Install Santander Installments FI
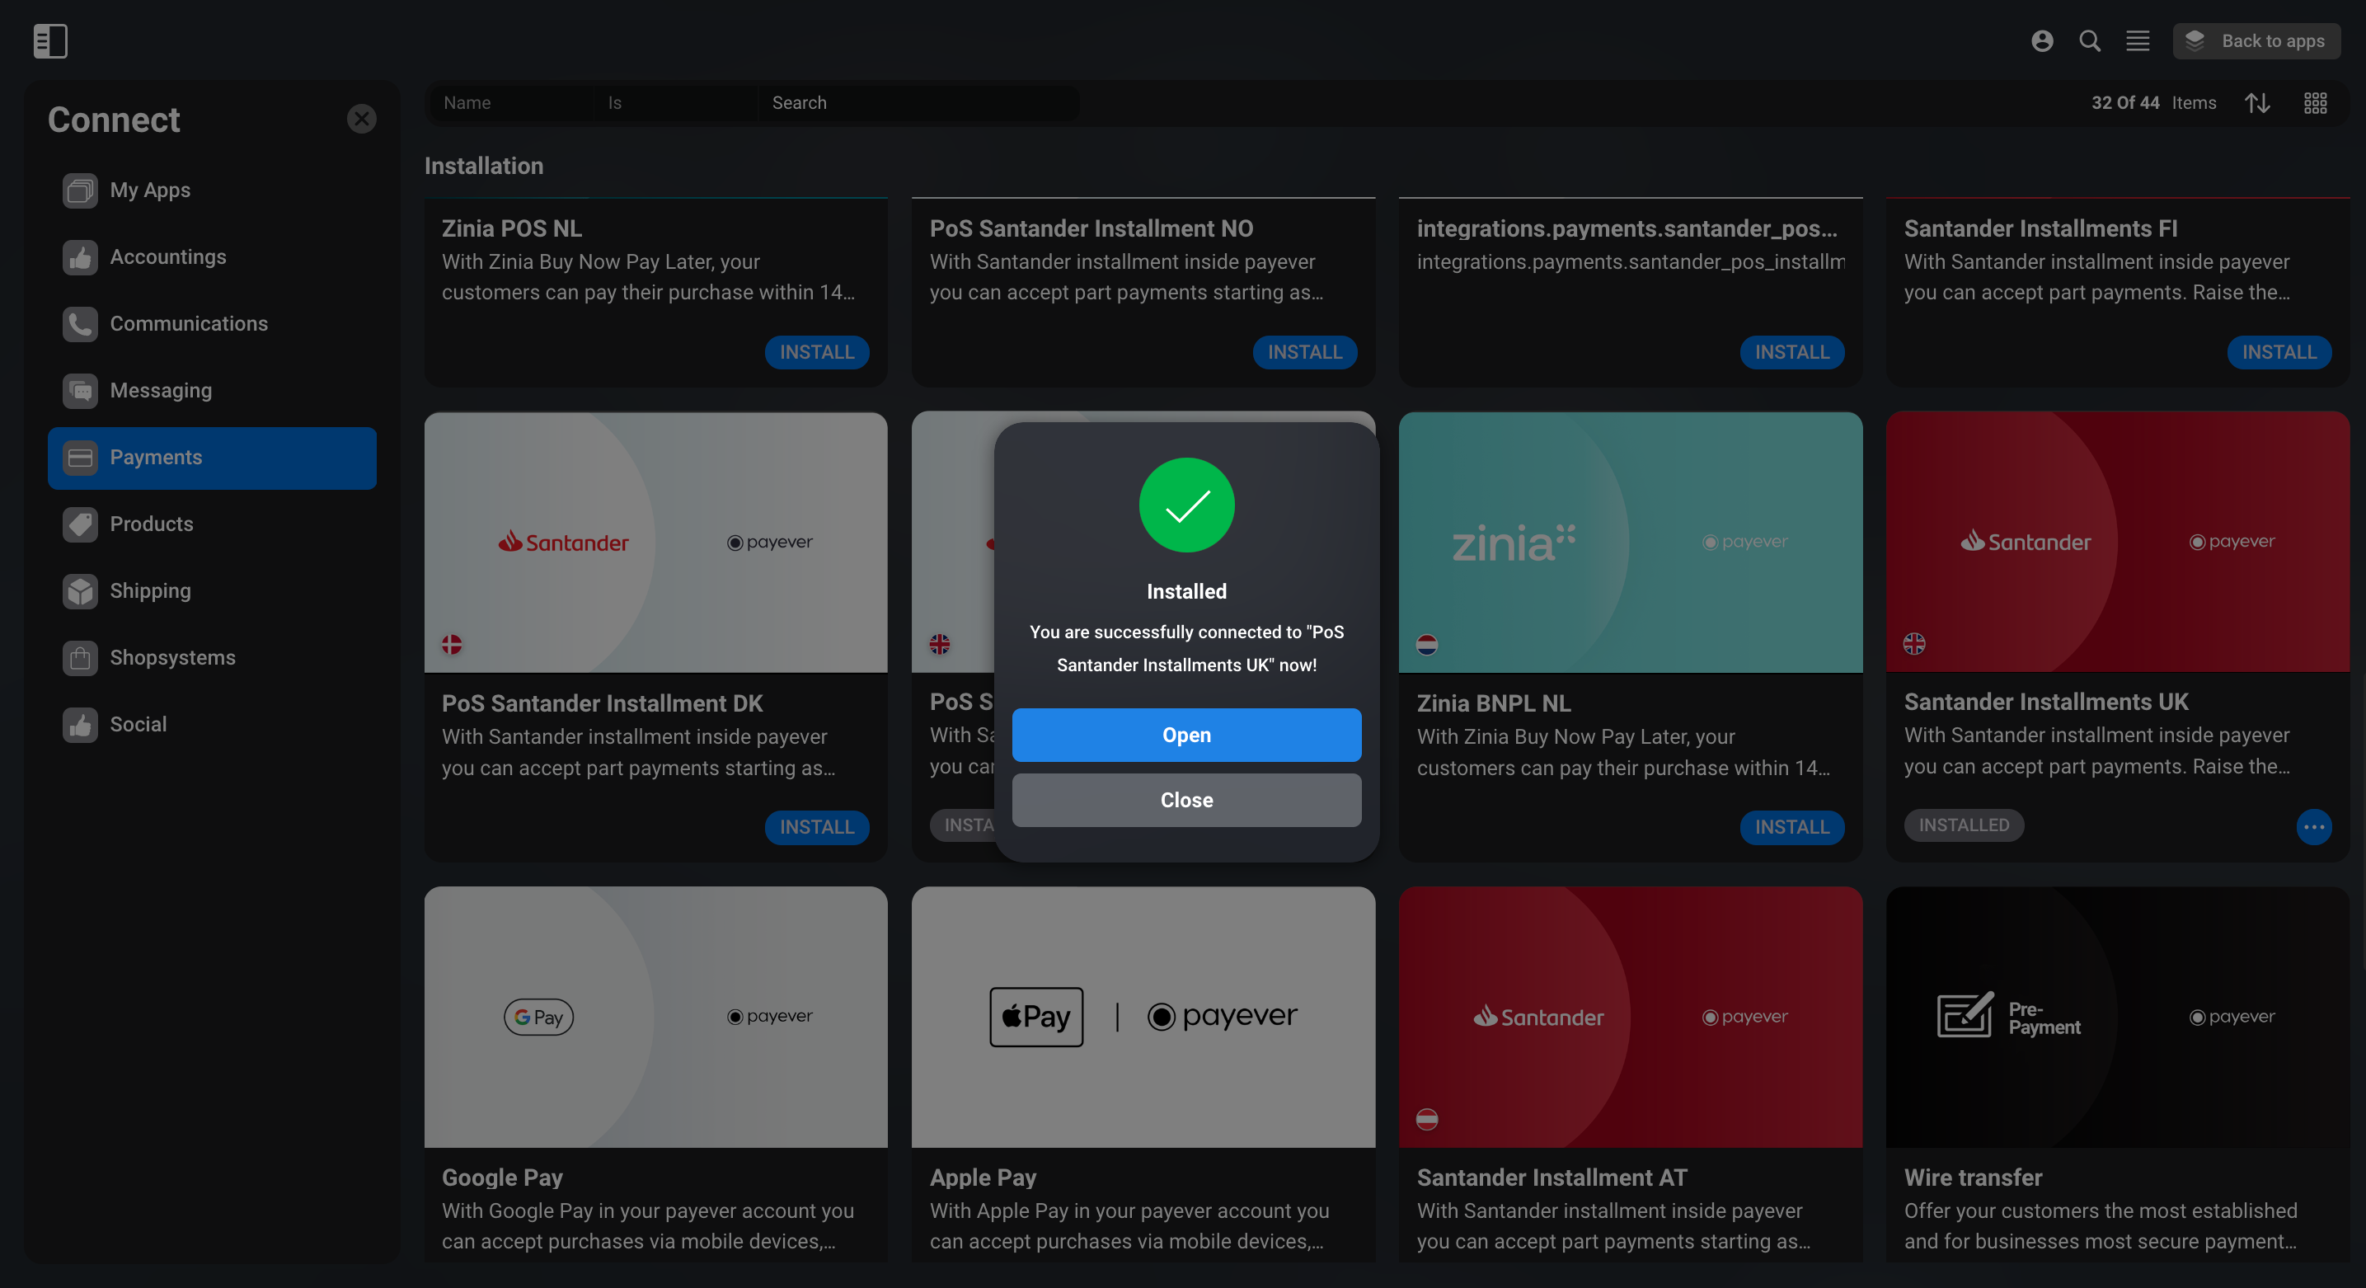Viewport: 2366px width, 1288px height. click(2279, 352)
